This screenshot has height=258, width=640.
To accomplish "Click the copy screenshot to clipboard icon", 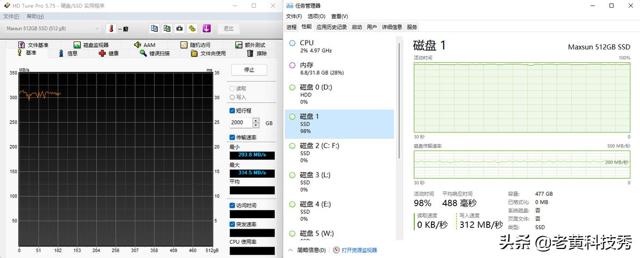I will point(167,28).
